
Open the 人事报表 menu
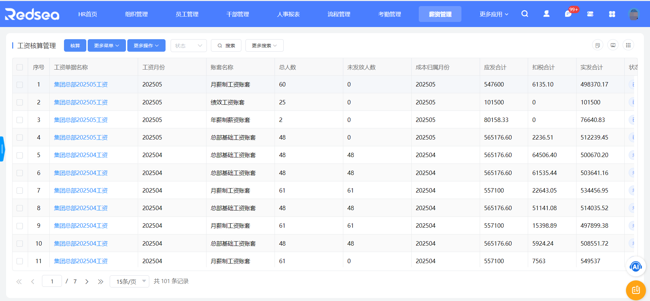point(288,14)
